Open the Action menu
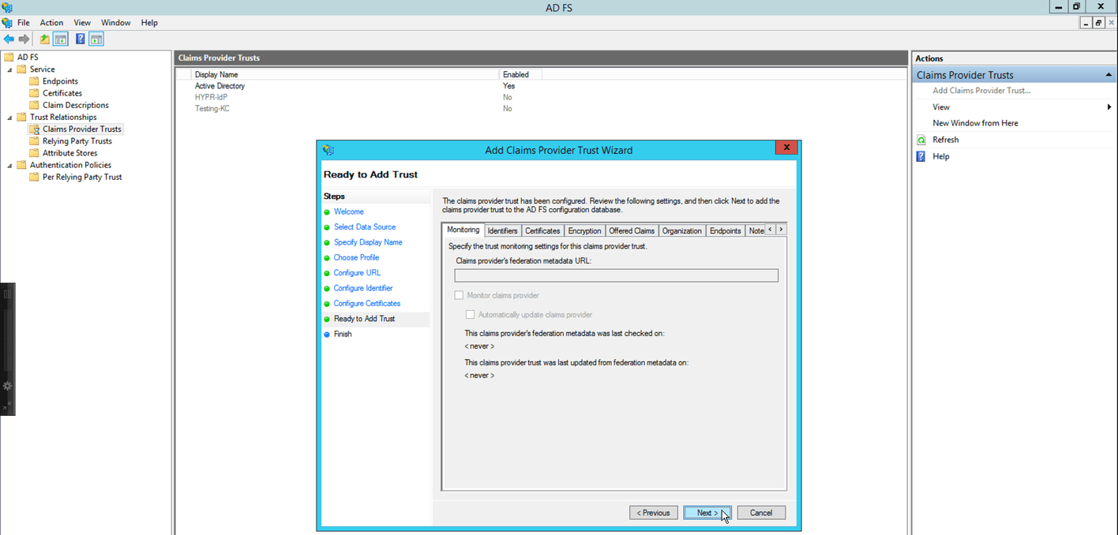The height and width of the screenshot is (535, 1118). click(51, 22)
